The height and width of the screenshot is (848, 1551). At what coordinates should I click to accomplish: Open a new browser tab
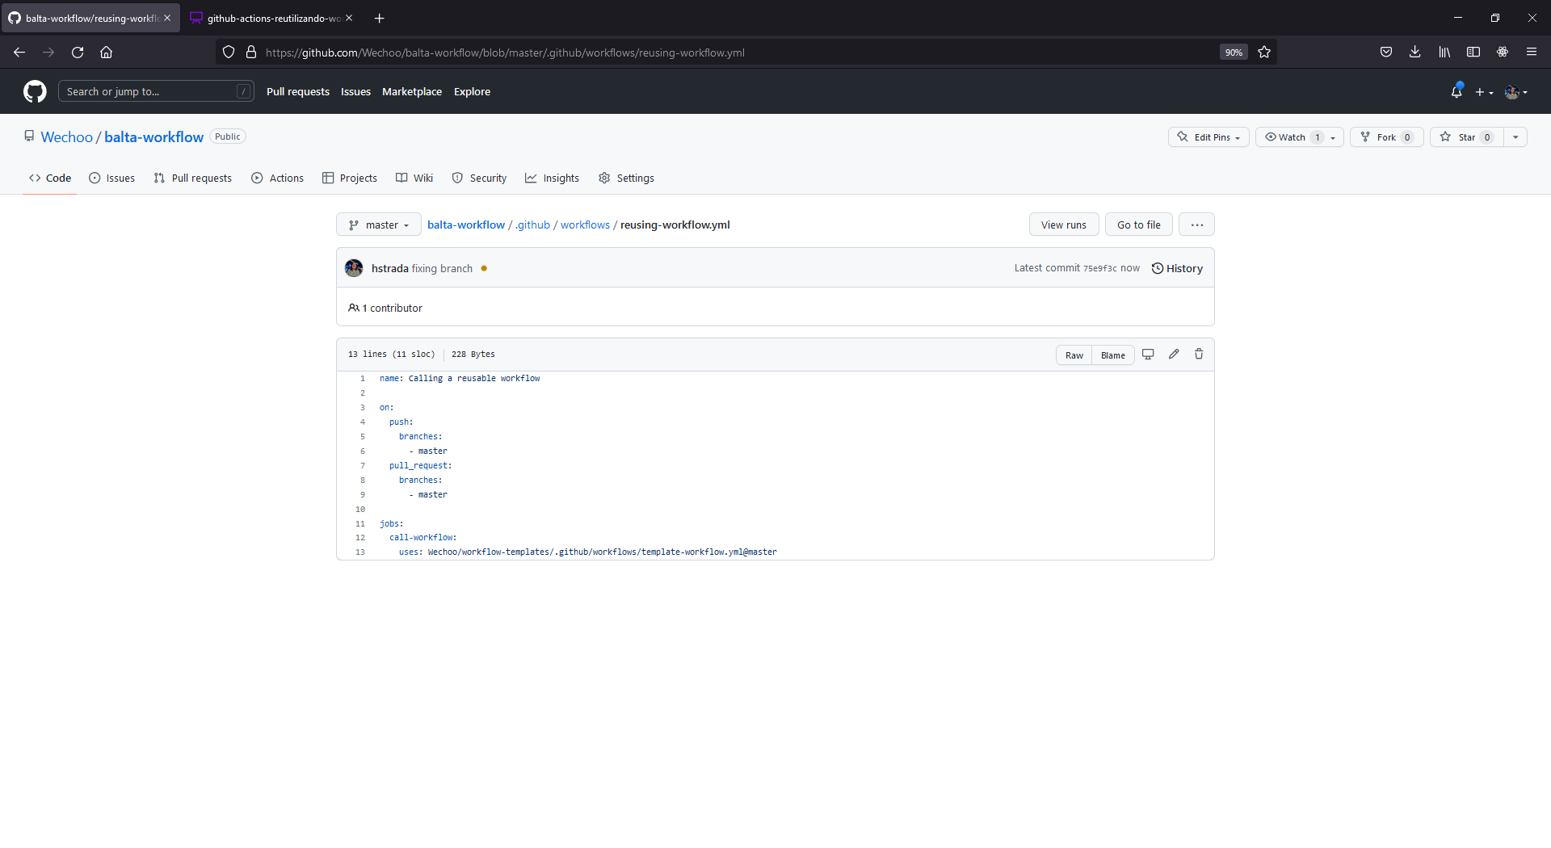pyautogui.click(x=380, y=18)
